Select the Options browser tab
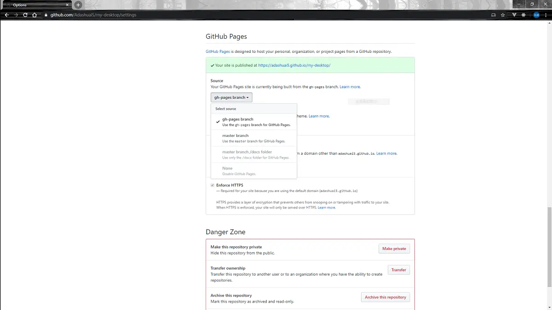552x310 pixels. [x=37, y=5]
